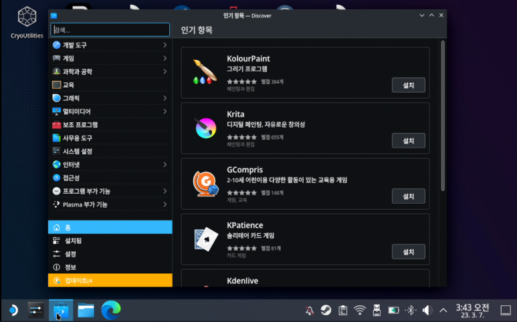
Task: Open the system settings taskbar icon
Action: click(x=35, y=310)
